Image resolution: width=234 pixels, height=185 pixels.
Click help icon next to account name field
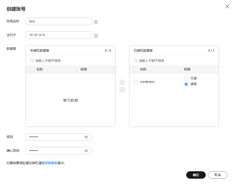(x=96, y=22)
